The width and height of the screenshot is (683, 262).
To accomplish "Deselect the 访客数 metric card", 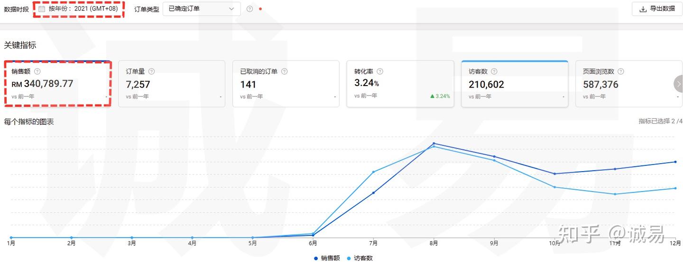I will (x=515, y=84).
